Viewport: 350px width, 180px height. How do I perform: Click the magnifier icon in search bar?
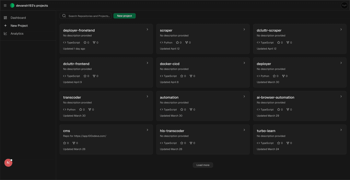64,16
